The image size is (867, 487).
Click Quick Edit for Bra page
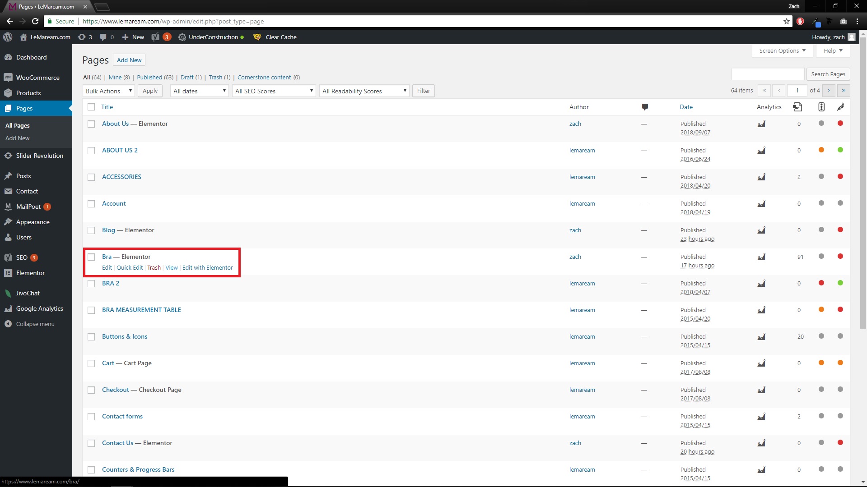130,267
